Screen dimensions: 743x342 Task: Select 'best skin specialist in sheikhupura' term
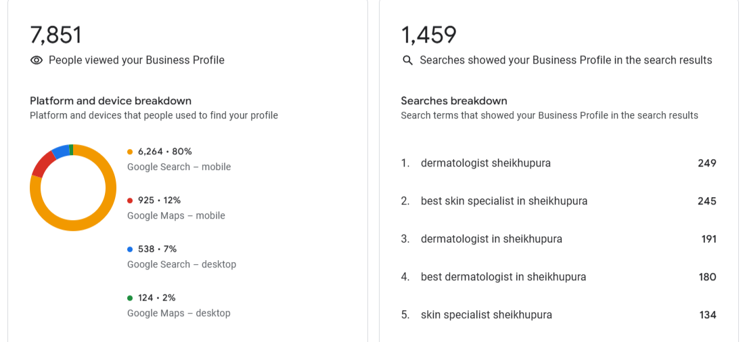[503, 201]
